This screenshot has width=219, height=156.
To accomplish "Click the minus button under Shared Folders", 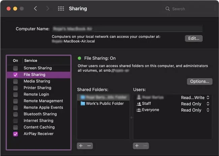I will click(x=89, y=146).
